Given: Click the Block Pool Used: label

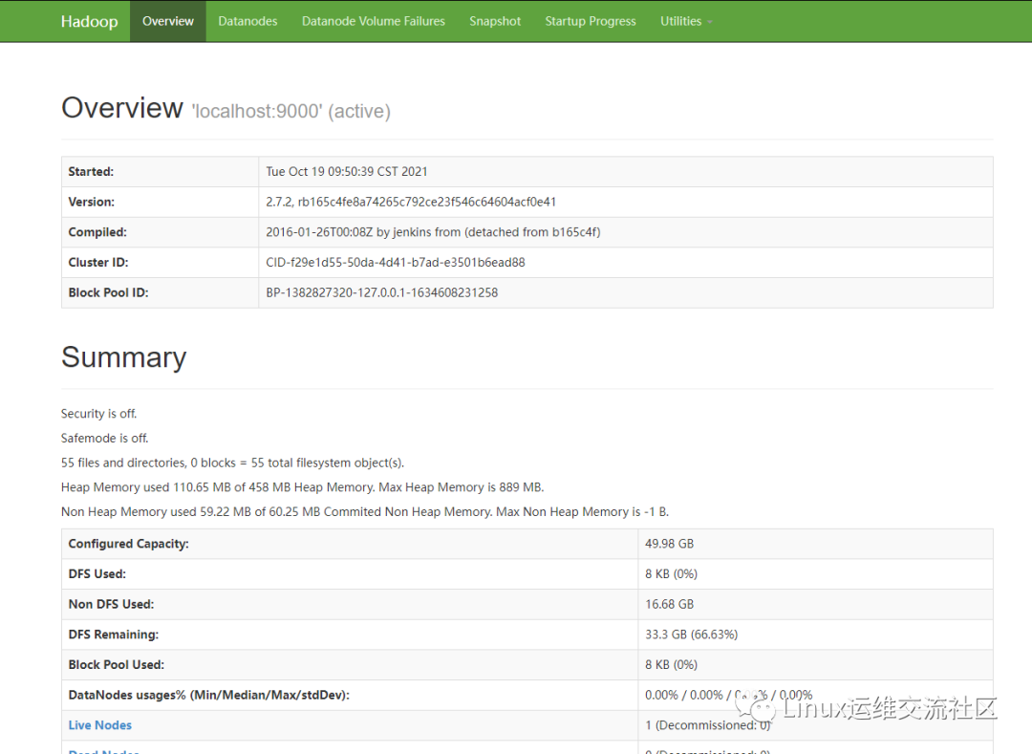Looking at the screenshot, I should pyautogui.click(x=117, y=665).
